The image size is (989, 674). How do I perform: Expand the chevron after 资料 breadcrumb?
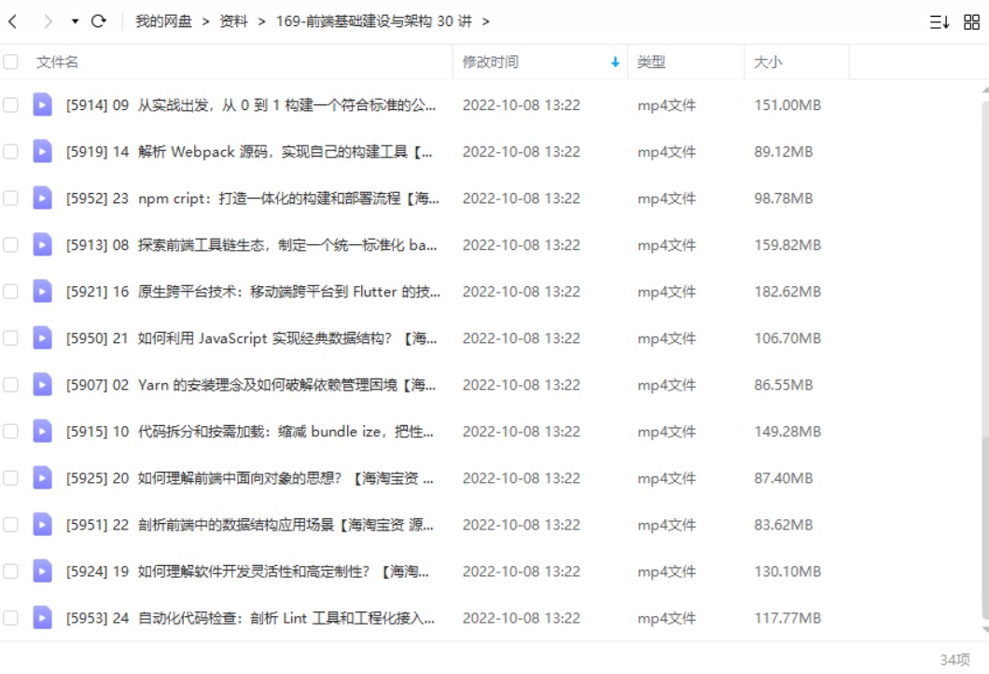point(261,21)
